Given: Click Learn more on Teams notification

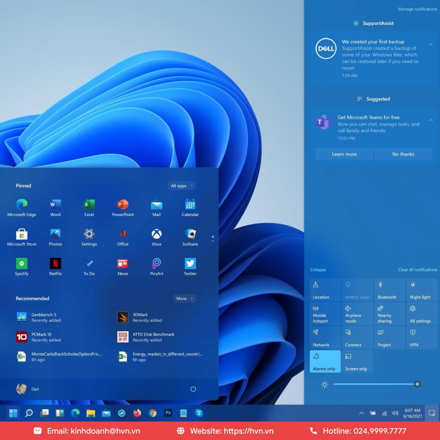Looking at the screenshot, I should pyautogui.click(x=344, y=154).
